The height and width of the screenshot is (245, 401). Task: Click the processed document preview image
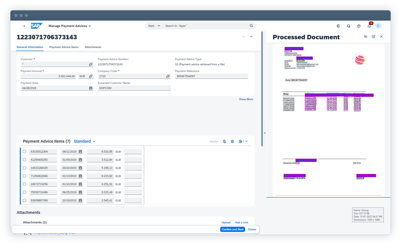[328, 120]
